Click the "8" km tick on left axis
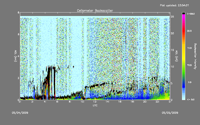200x125 pixels. pos(18,13)
